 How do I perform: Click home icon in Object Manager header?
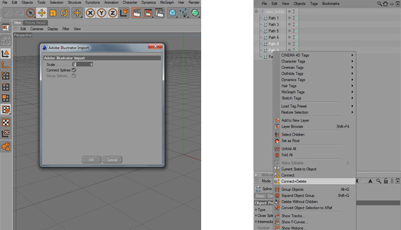[x=386, y=4]
